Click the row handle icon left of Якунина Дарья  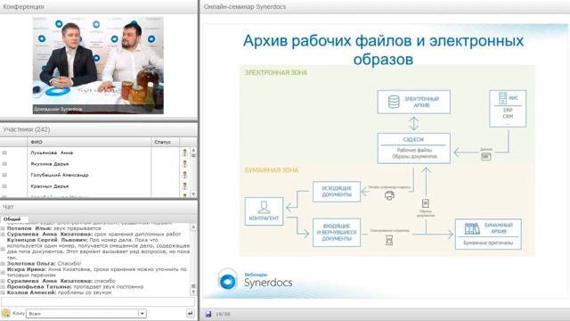(4, 164)
